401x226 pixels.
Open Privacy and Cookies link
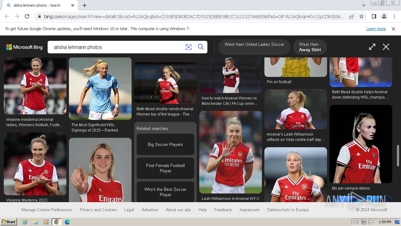coord(98,210)
